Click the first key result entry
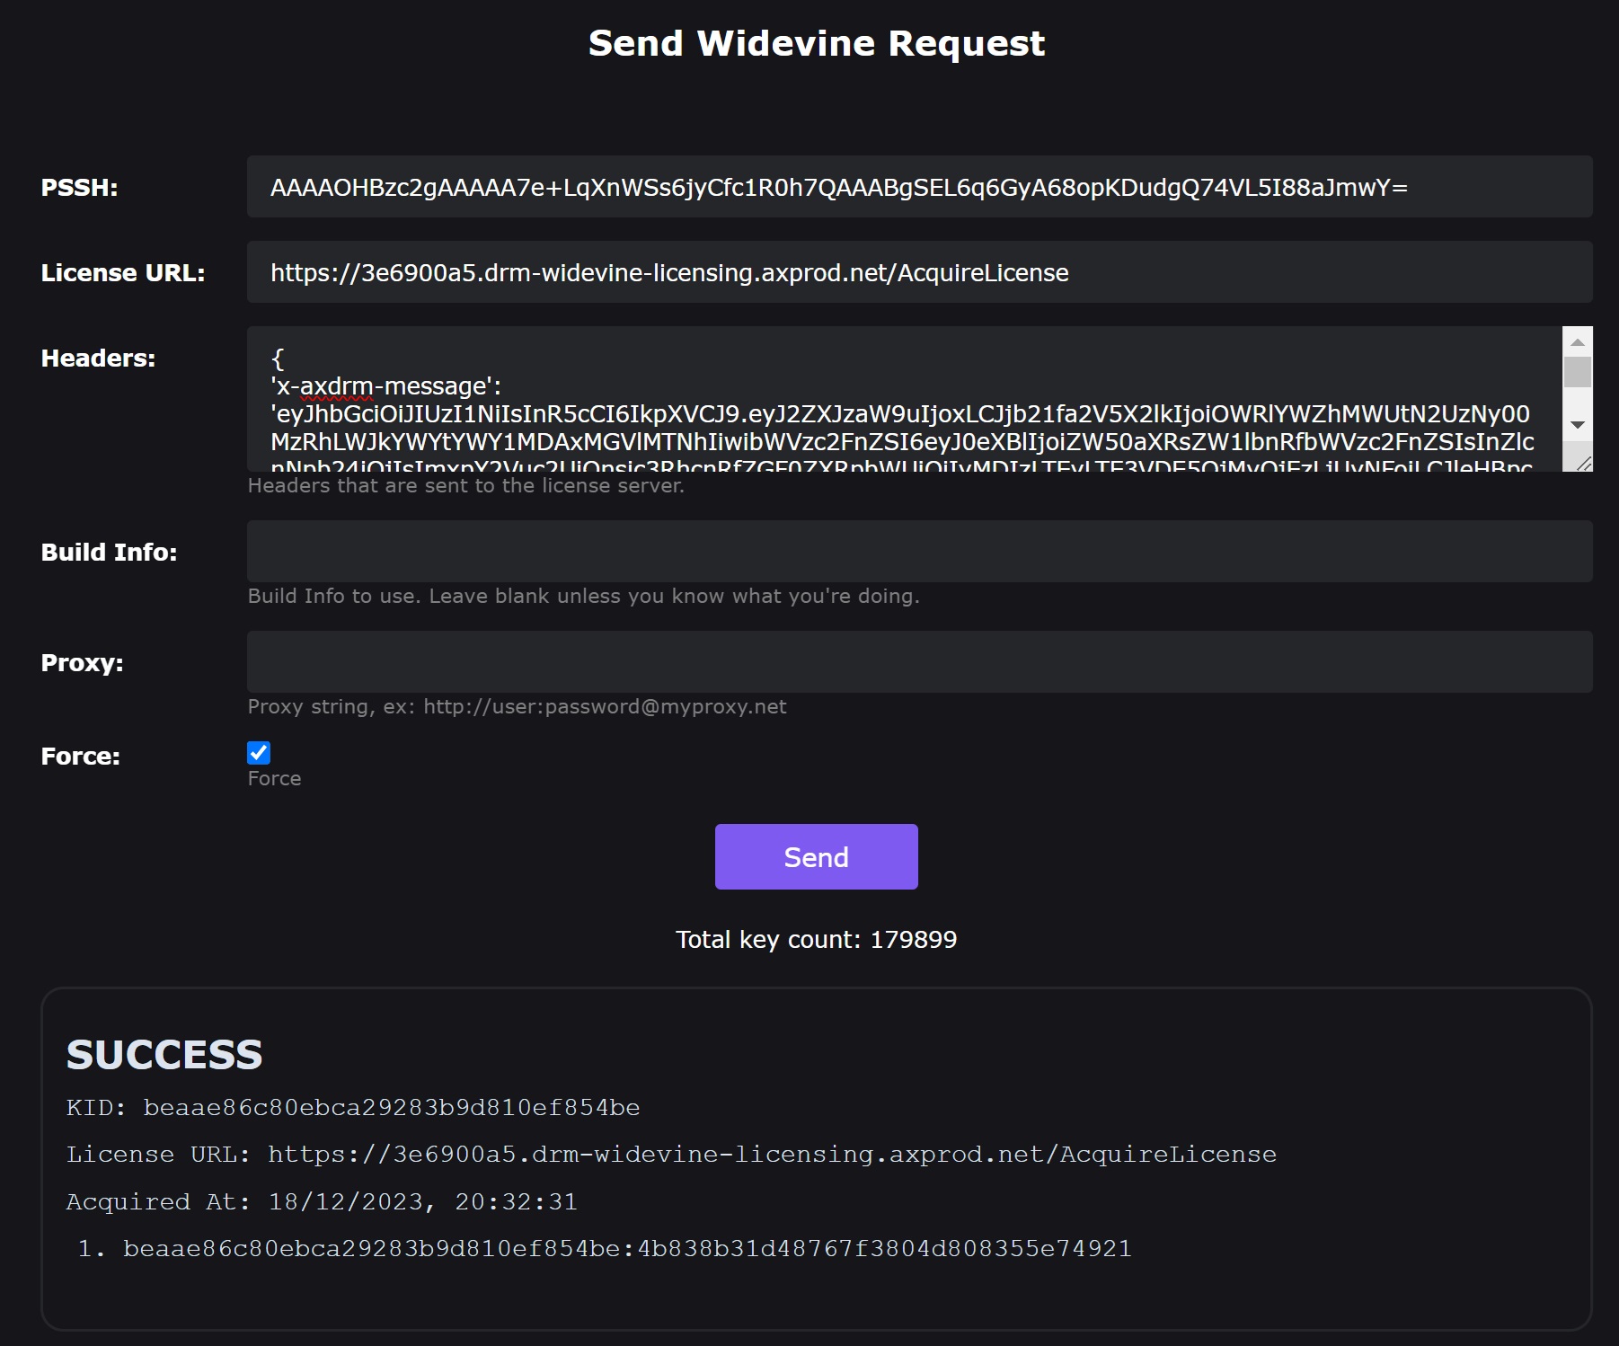Viewport: 1619px width, 1346px height. click(626, 1249)
